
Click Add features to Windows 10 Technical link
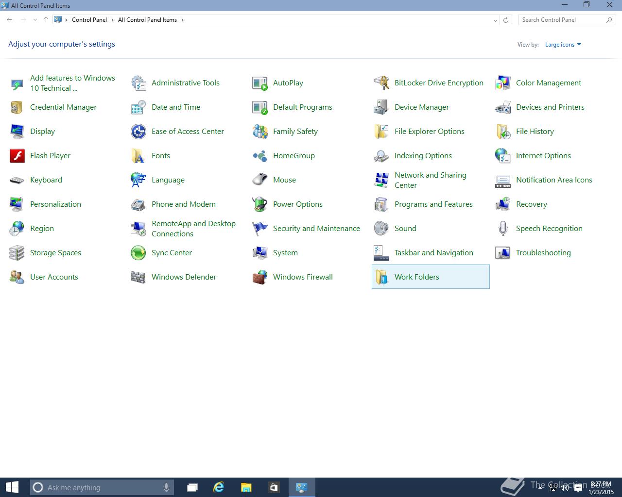[72, 83]
